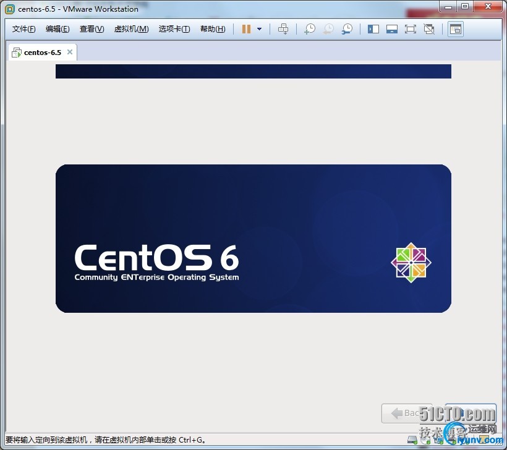Open the 编辑(E) menu

(58, 29)
